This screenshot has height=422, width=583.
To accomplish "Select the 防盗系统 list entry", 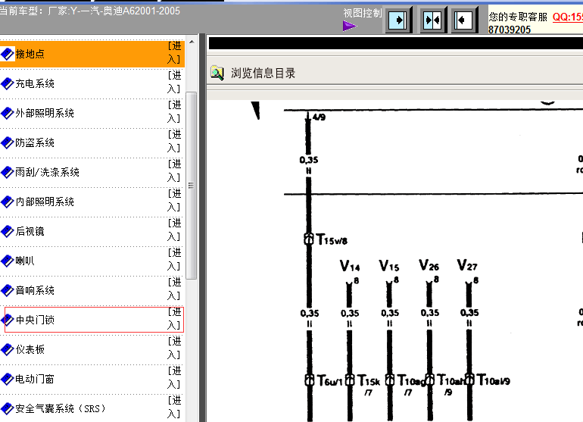I will [x=92, y=142].
